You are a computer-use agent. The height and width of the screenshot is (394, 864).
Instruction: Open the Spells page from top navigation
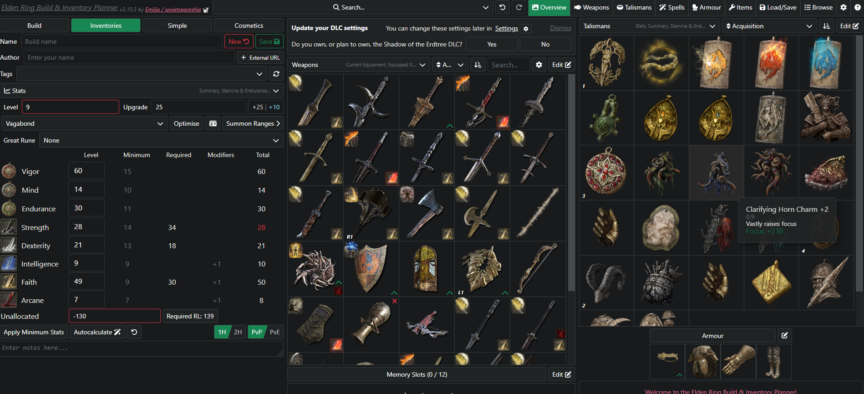click(672, 7)
